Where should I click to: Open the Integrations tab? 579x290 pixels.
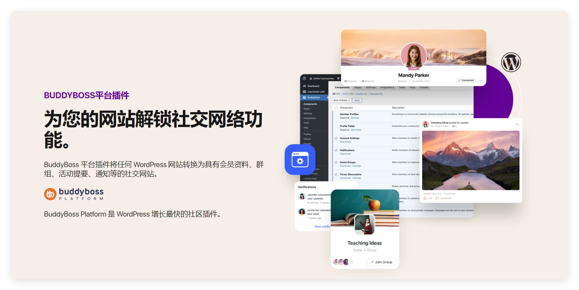click(387, 87)
